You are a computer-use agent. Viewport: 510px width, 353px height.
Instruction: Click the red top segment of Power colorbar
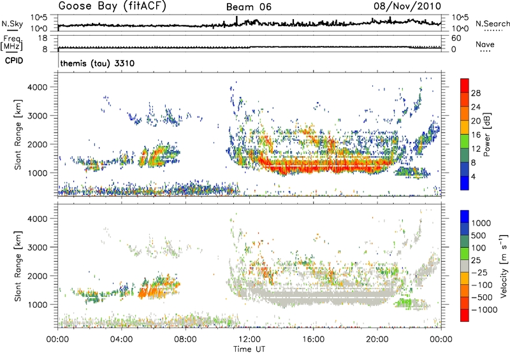click(x=465, y=85)
